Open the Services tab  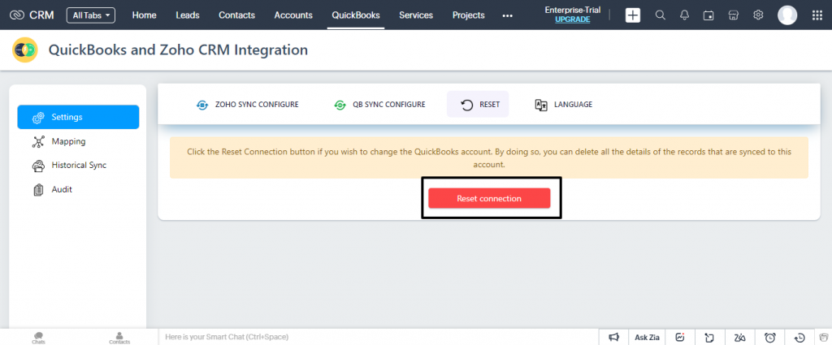click(x=416, y=15)
